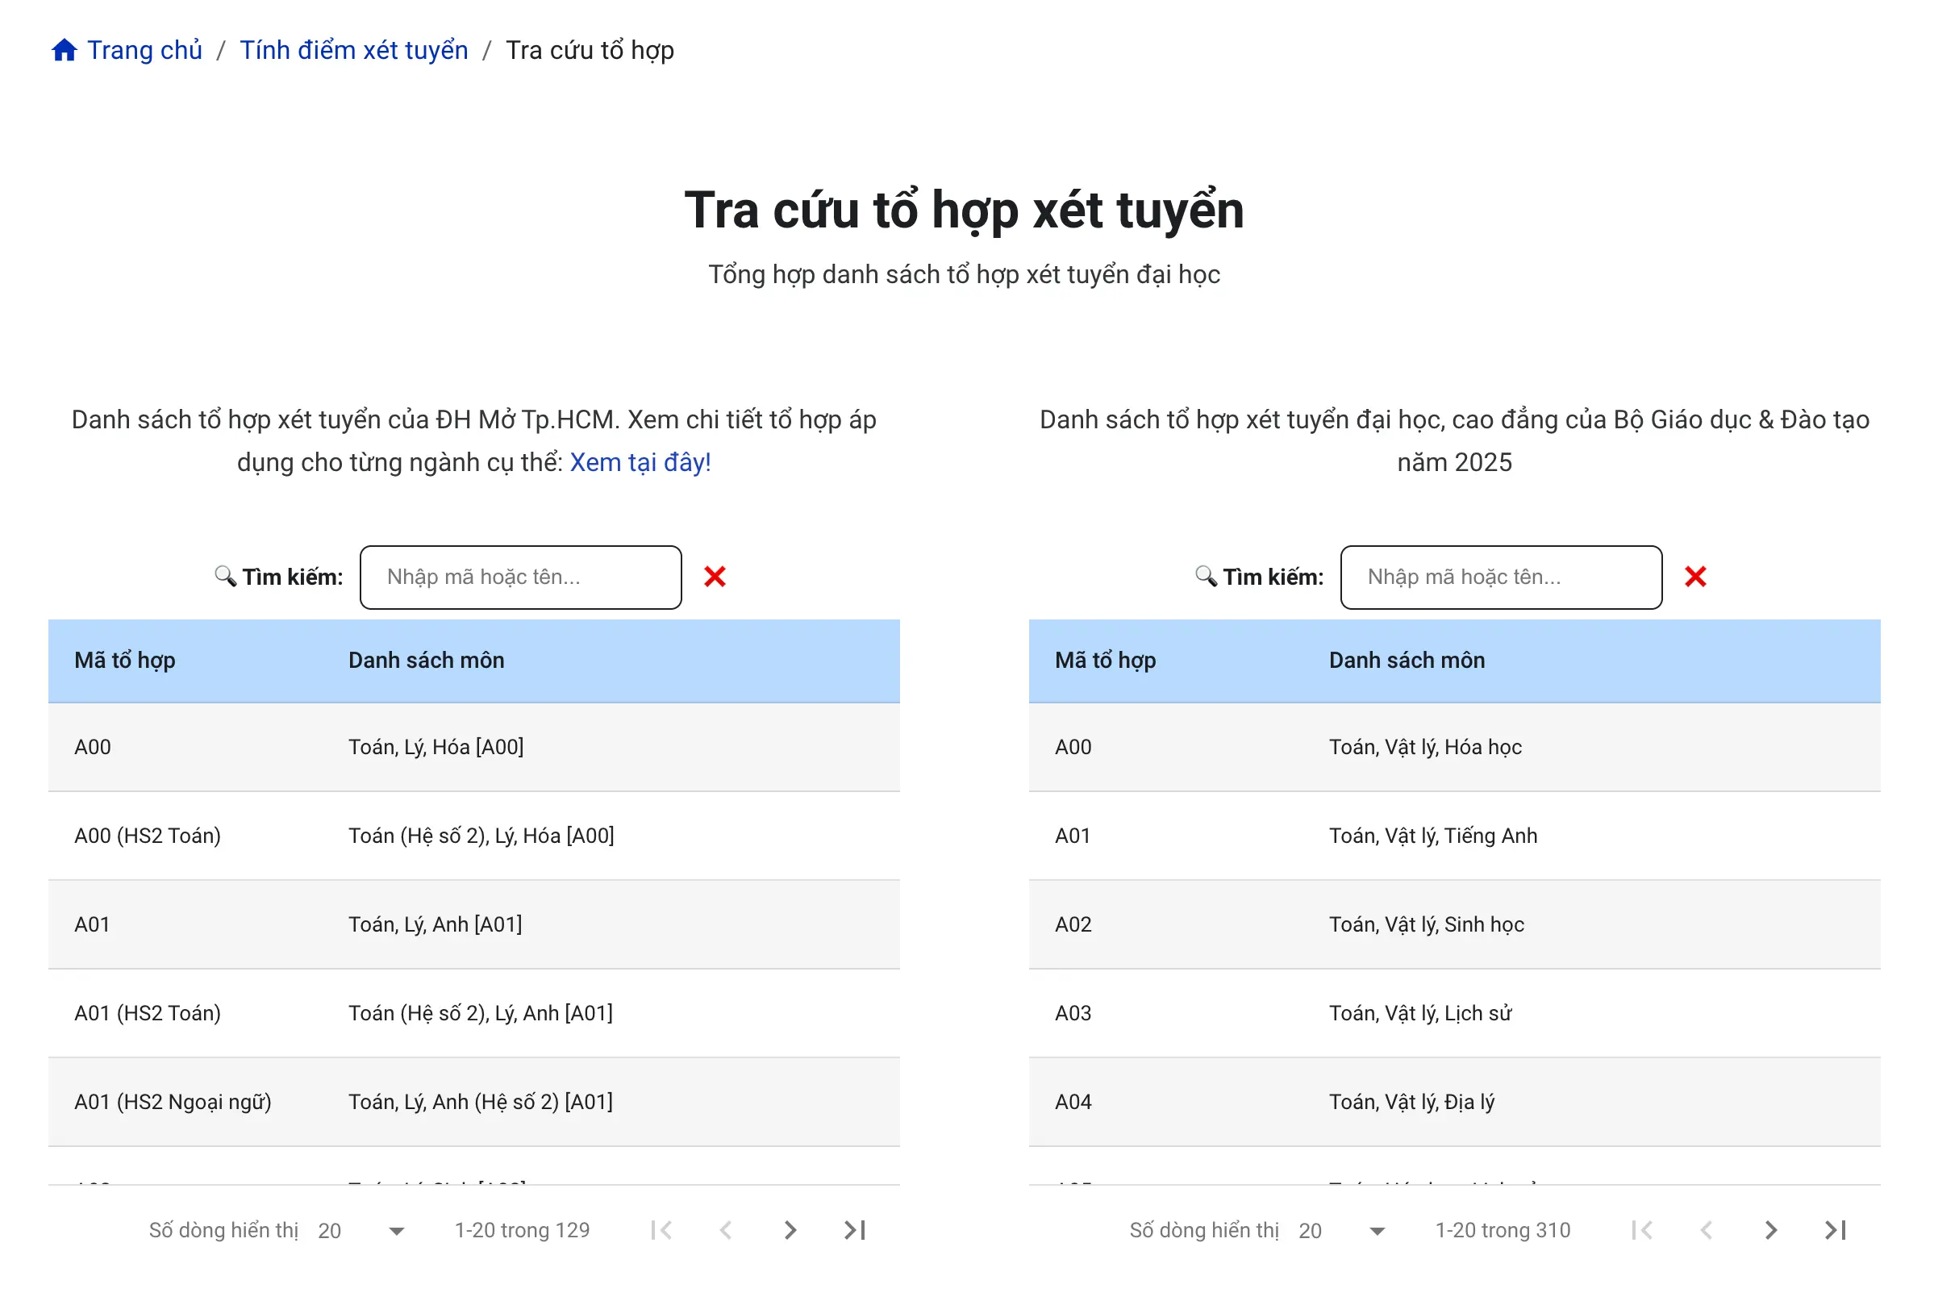
Task: Focus the right table's search input field
Action: (x=1501, y=577)
